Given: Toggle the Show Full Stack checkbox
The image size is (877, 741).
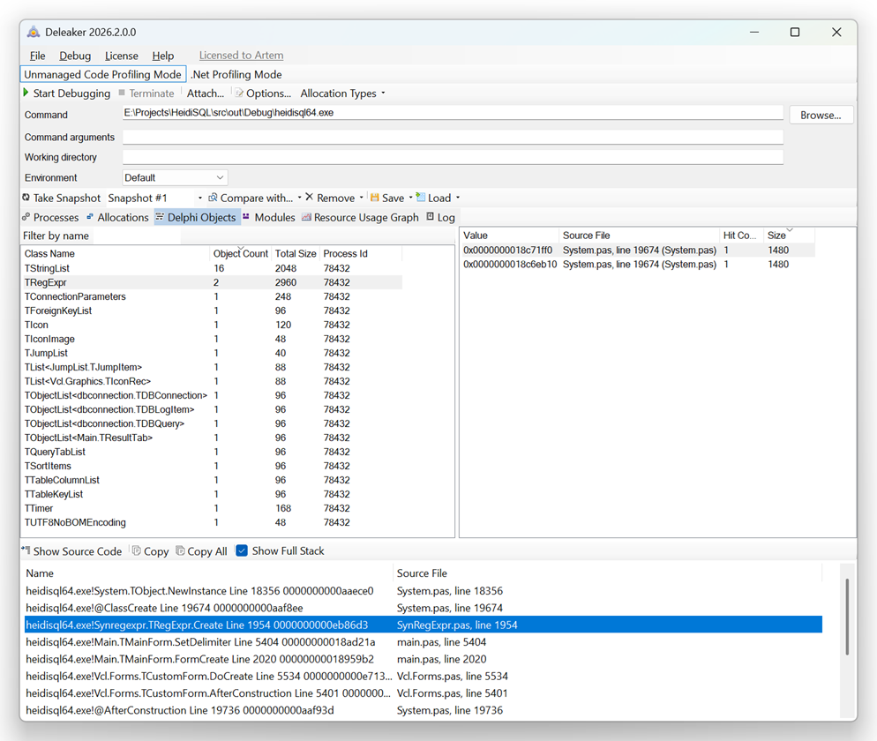Looking at the screenshot, I should (242, 550).
